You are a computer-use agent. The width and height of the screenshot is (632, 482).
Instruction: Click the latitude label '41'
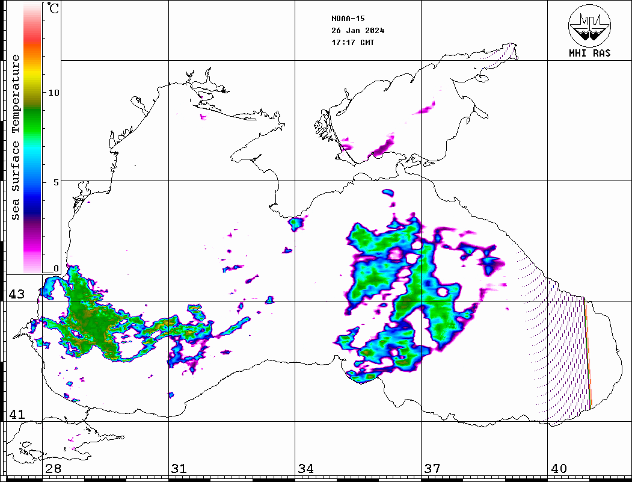17,415
